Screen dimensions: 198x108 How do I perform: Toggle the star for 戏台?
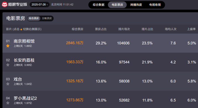[x=8, y=84]
